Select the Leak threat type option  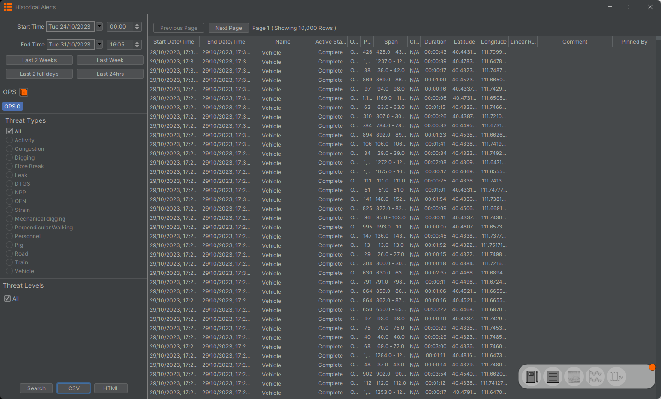10,175
